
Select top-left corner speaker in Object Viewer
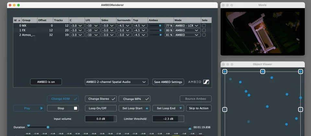pos(225,71)
